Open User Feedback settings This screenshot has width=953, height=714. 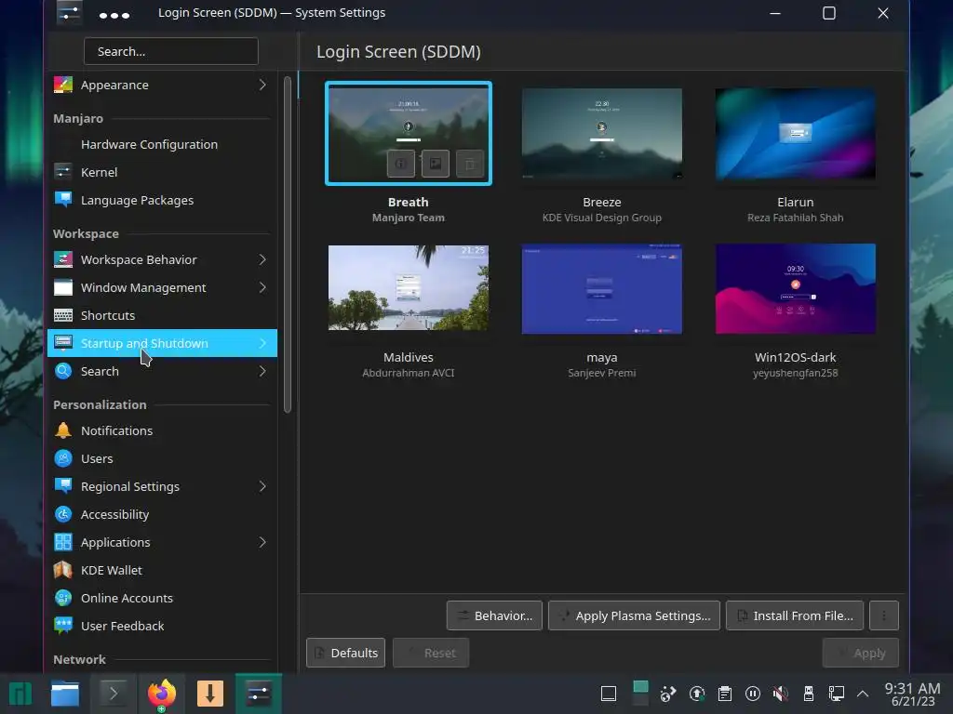coord(162,626)
